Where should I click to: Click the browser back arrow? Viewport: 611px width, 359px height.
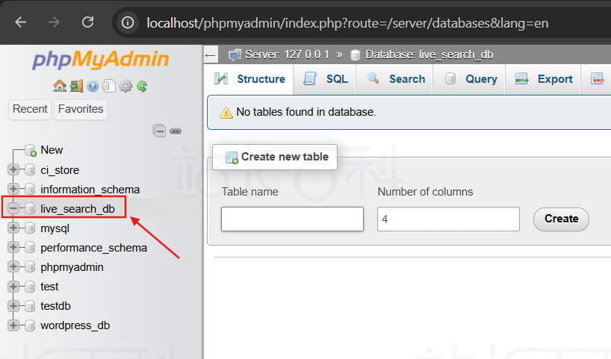(x=21, y=22)
